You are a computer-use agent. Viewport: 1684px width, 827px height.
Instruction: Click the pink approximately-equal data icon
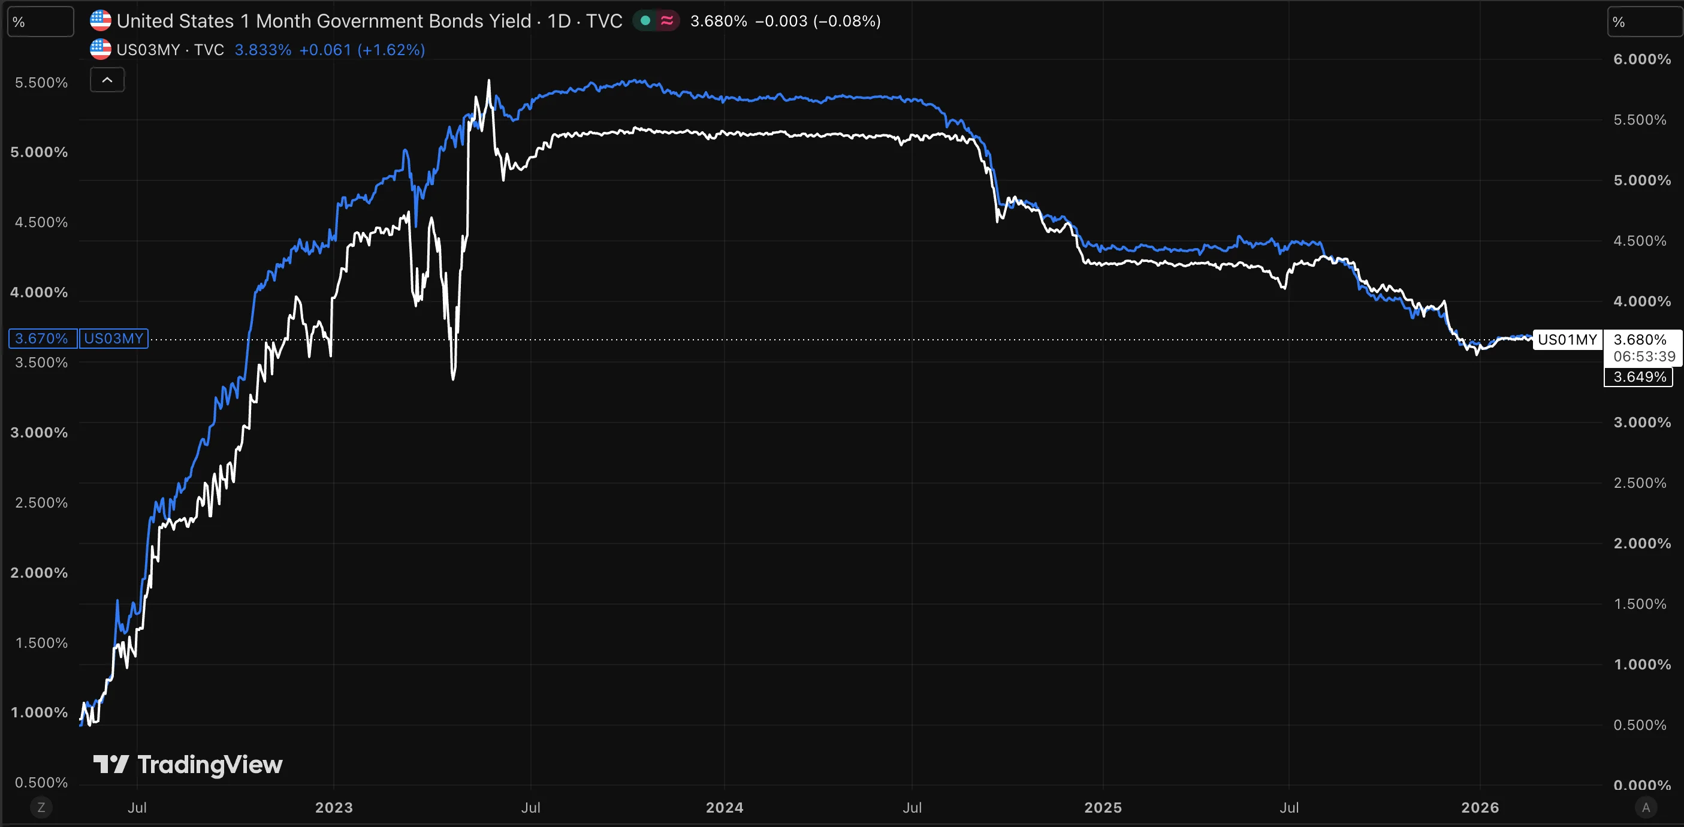point(668,21)
